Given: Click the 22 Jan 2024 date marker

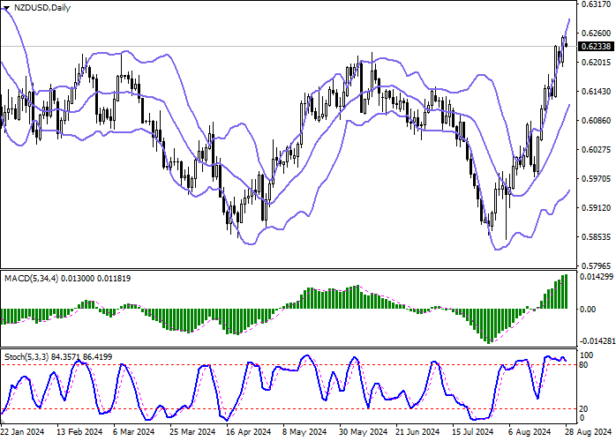Looking at the screenshot, I should (21, 432).
